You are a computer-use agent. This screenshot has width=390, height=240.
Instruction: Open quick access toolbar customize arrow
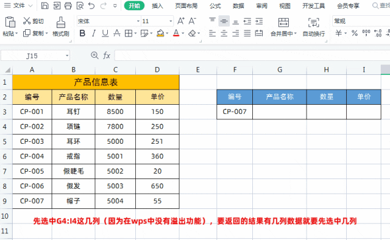tap(115, 5)
